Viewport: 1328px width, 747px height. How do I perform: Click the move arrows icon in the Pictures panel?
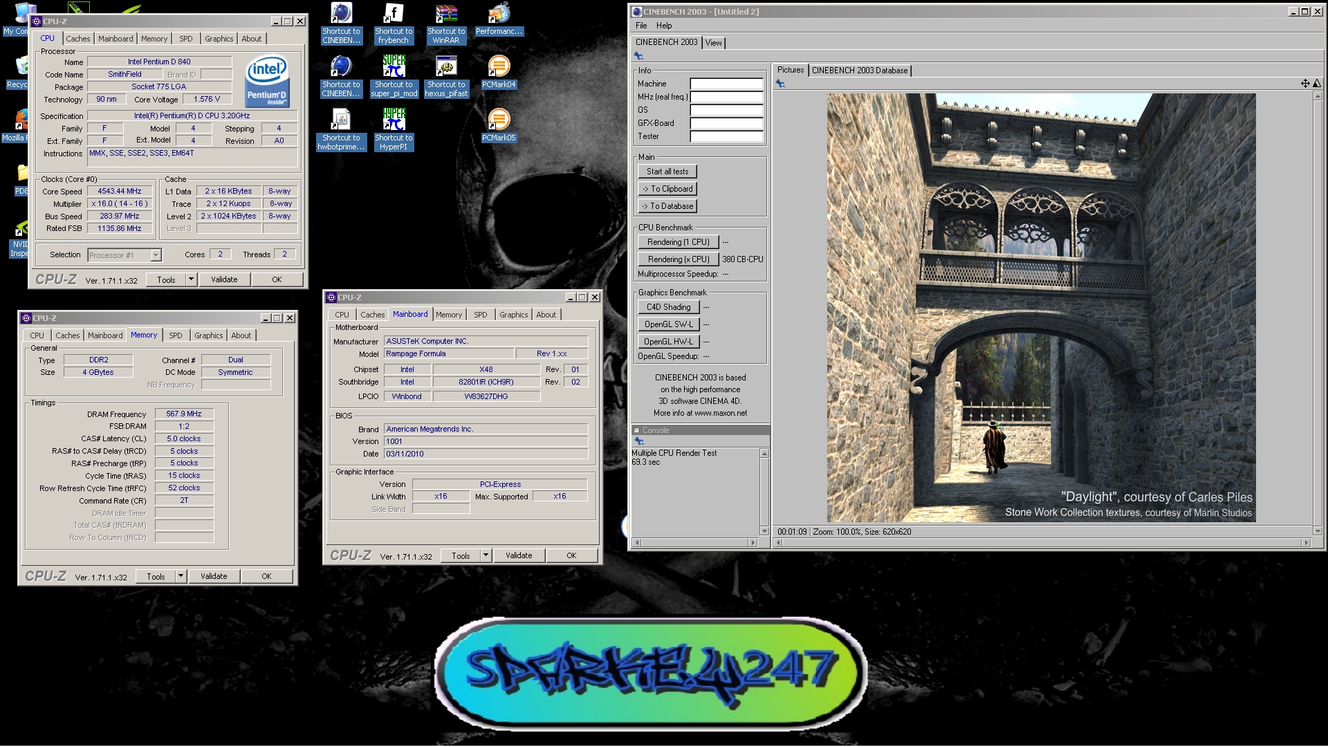pyautogui.click(x=1304, y=84)
